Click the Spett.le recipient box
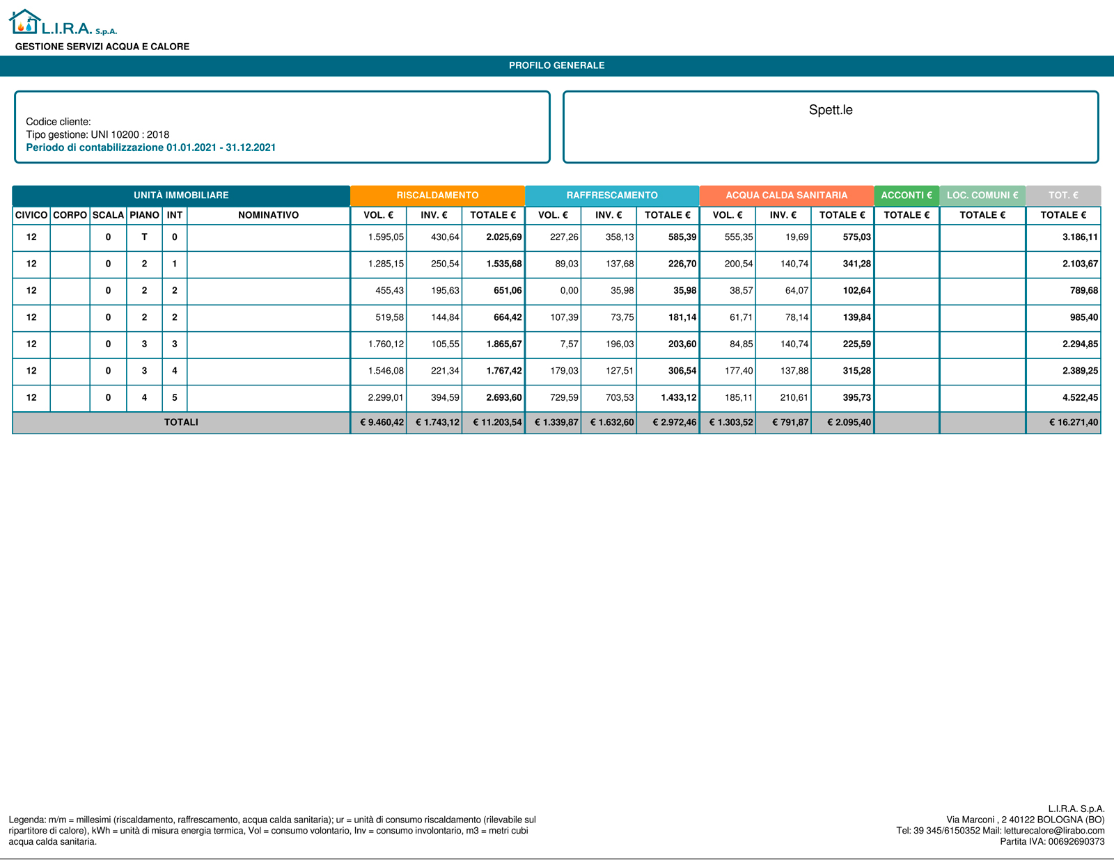1114x860 pixels. click(x=830, y=127)
